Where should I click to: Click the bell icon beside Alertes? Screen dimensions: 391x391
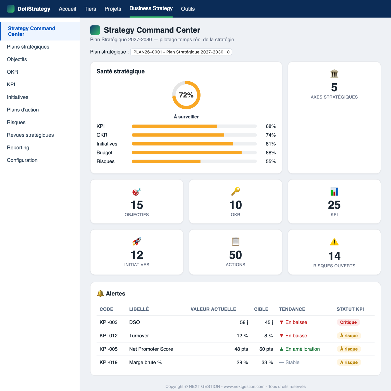(100, 294)
